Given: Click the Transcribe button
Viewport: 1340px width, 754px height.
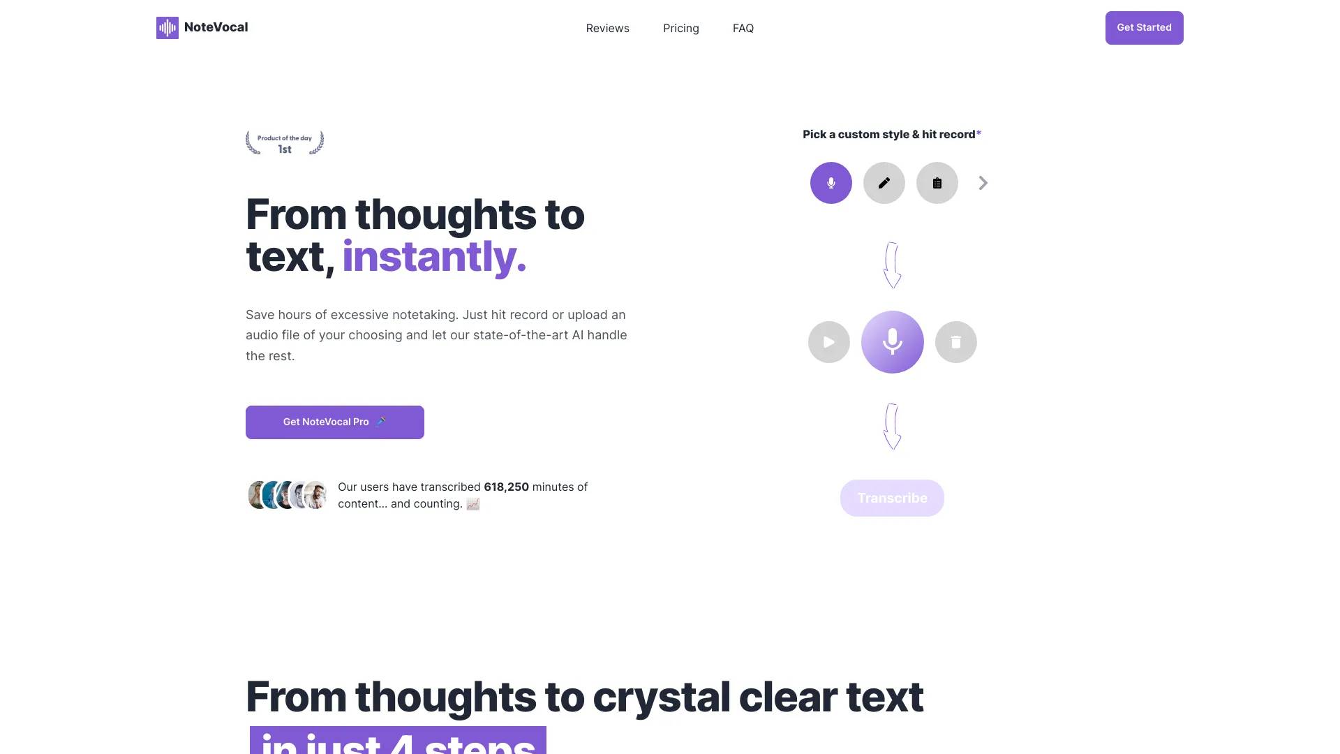Looking at the screenshot, I should [x=892, y=497].
